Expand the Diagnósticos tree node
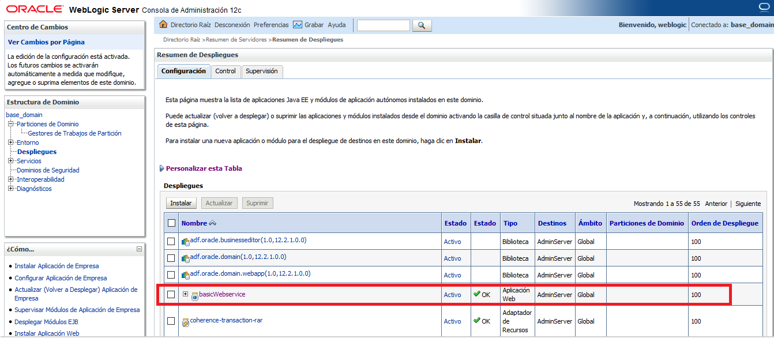Image resolution: width=774 pixels, height=338 pixels. tap(11, 189)
